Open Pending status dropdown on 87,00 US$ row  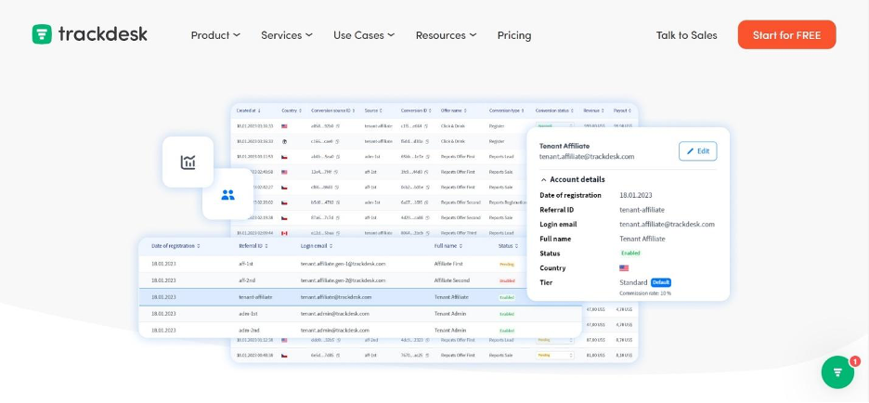pos(555,340)
